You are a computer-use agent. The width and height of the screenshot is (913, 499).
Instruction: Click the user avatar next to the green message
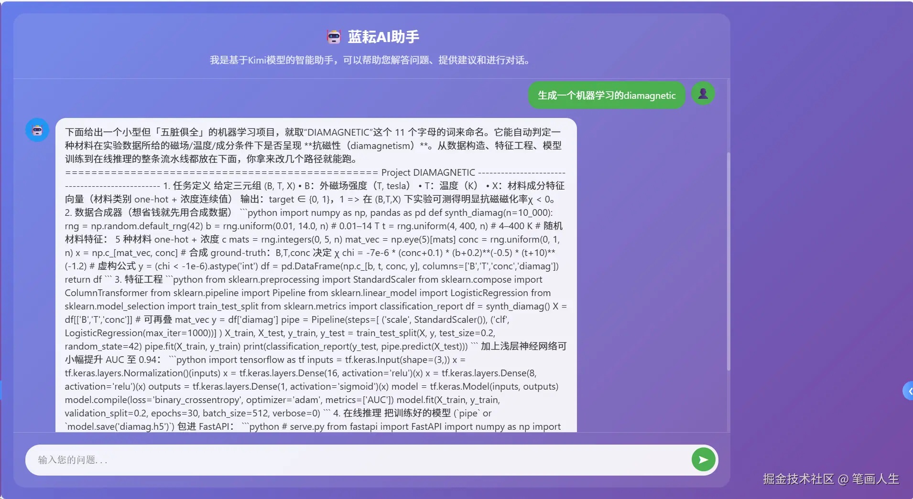pos(703,94)
